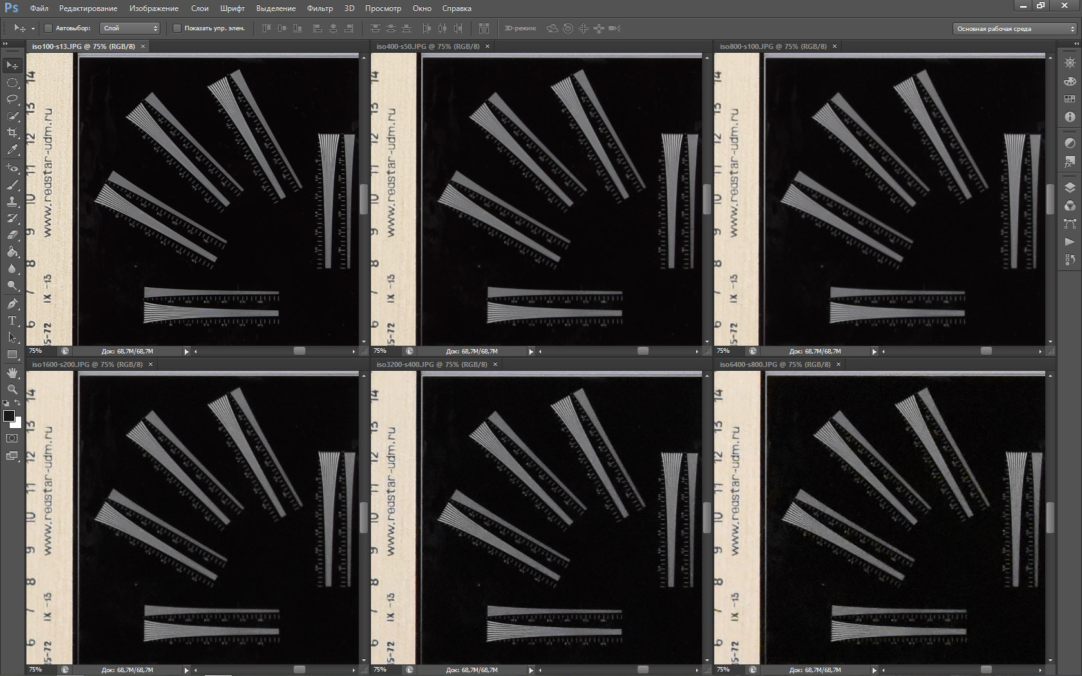
Task: Click the 3D rotate object icon
Action: tap(552, 28)
